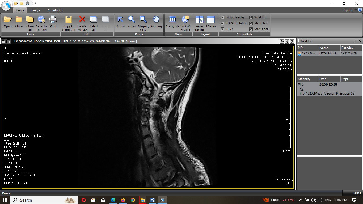Toggle the Menu bar checkbox
The width and height of the screenshot is (363, 204).
[x=251, y=23]
